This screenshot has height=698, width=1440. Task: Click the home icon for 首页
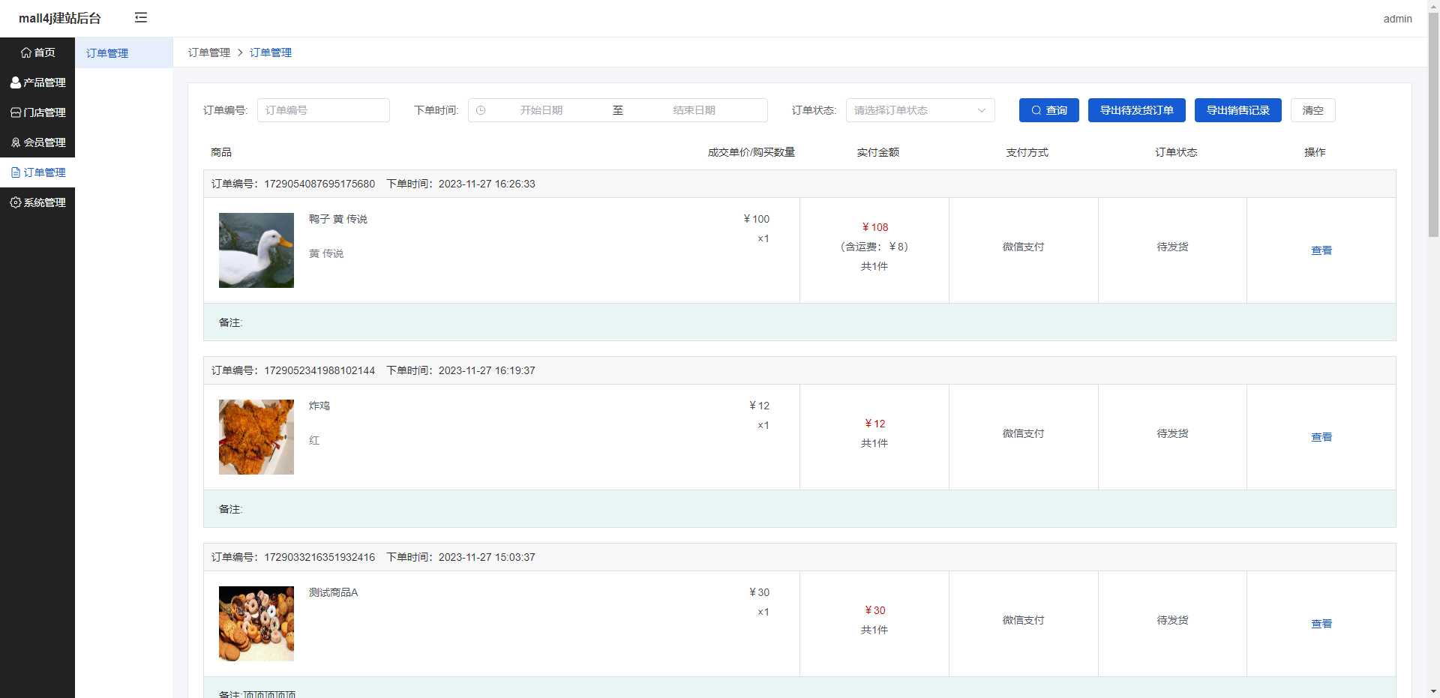(x=26, y=52)
